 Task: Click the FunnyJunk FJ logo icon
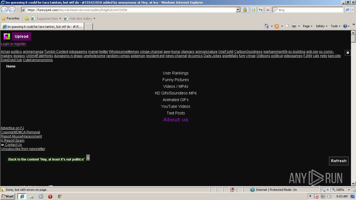[x=7, y=36]
